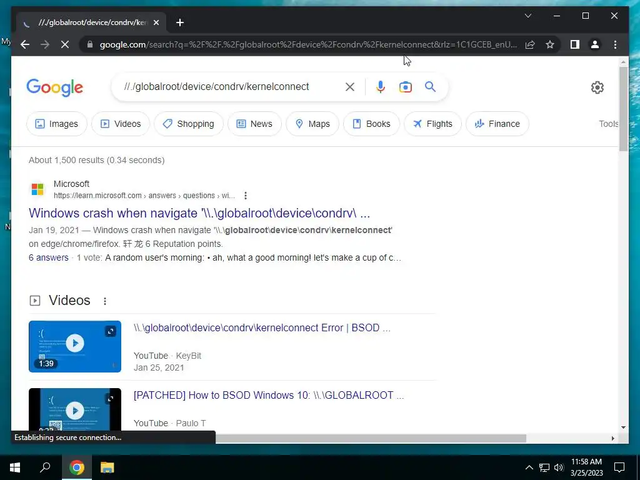This screenshot has width=640, height=480.
Task: Switch to the Videos results tab
Action: coord(121,124)
